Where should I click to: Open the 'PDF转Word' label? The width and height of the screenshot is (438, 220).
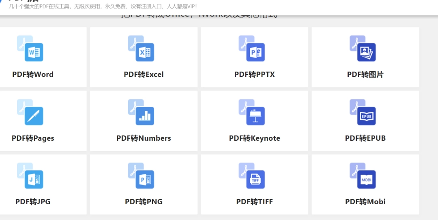pyautogui.click(x=33, y=74)
